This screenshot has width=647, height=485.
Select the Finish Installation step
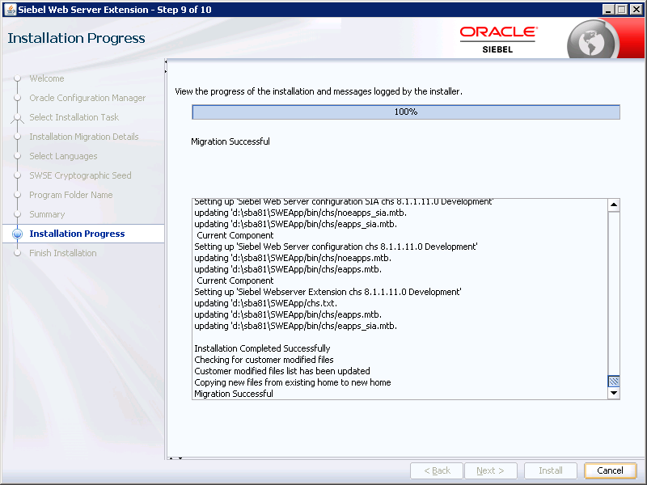coord(63,253)
